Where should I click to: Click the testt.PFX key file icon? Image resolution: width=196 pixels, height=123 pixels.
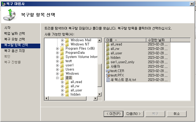click(108, 75)
